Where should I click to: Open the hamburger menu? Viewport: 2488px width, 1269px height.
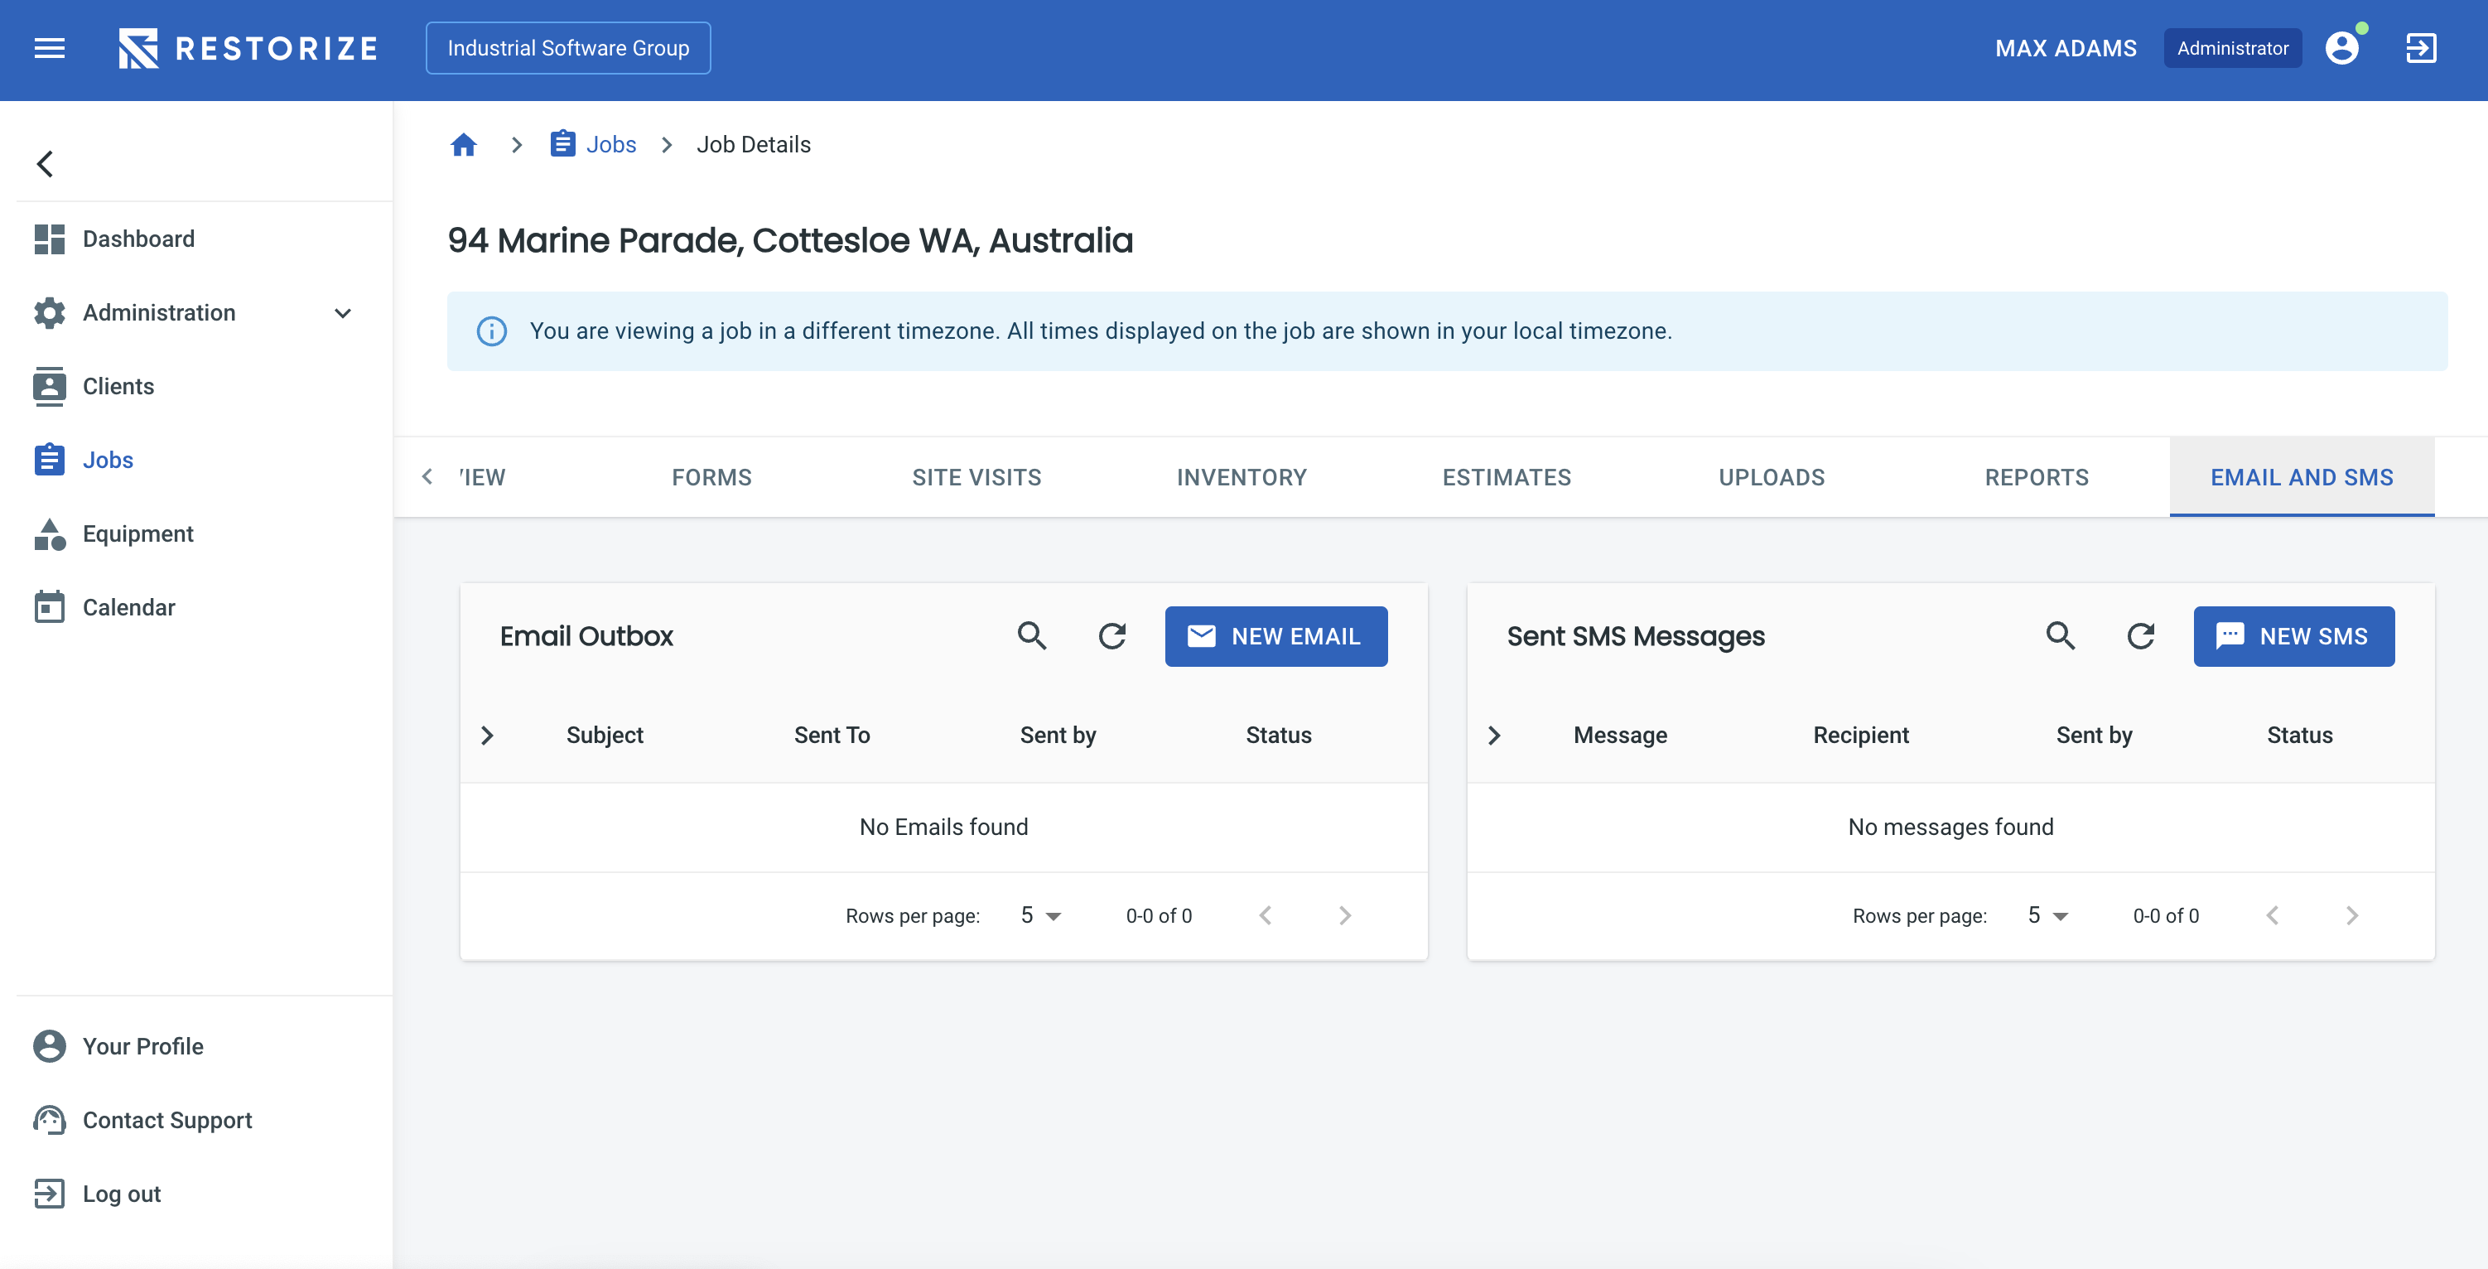coord(49,48)
